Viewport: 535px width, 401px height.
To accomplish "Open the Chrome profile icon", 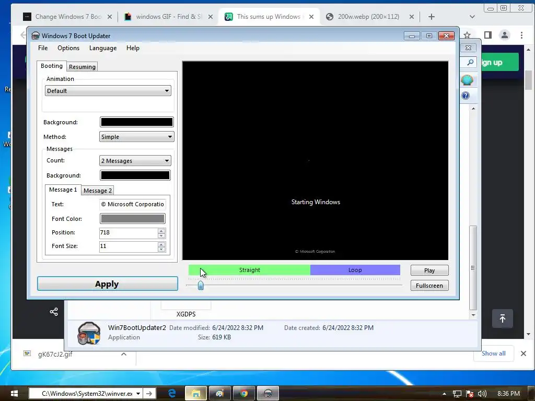I will [x=504, y=35].
